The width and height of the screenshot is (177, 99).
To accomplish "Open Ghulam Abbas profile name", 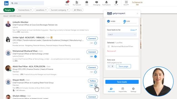I will [x=19, y=96].
